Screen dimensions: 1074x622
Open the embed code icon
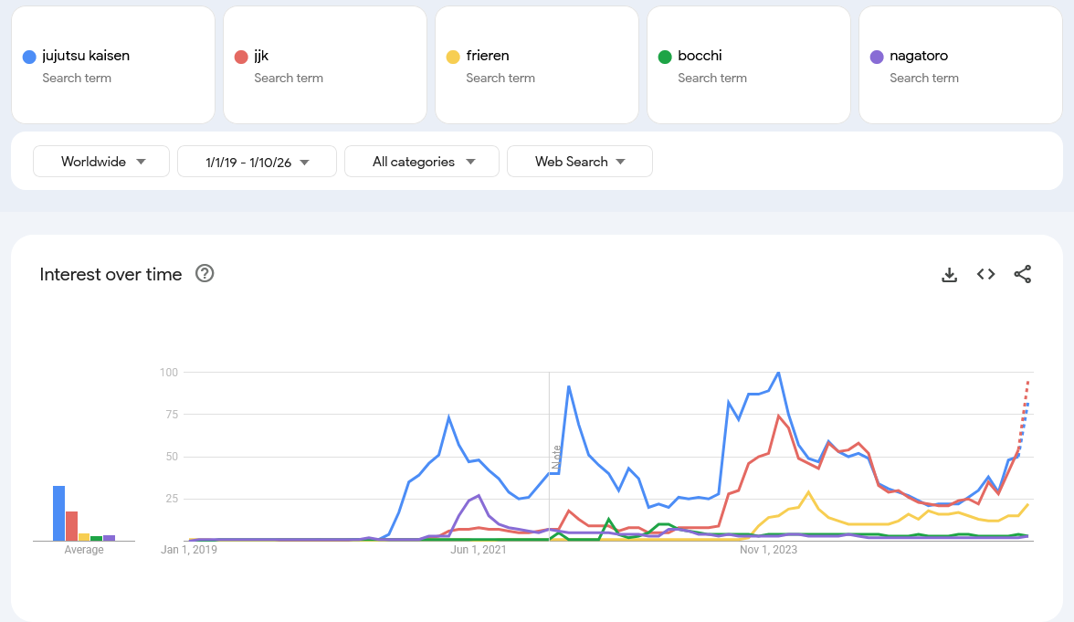pos(985,274)
